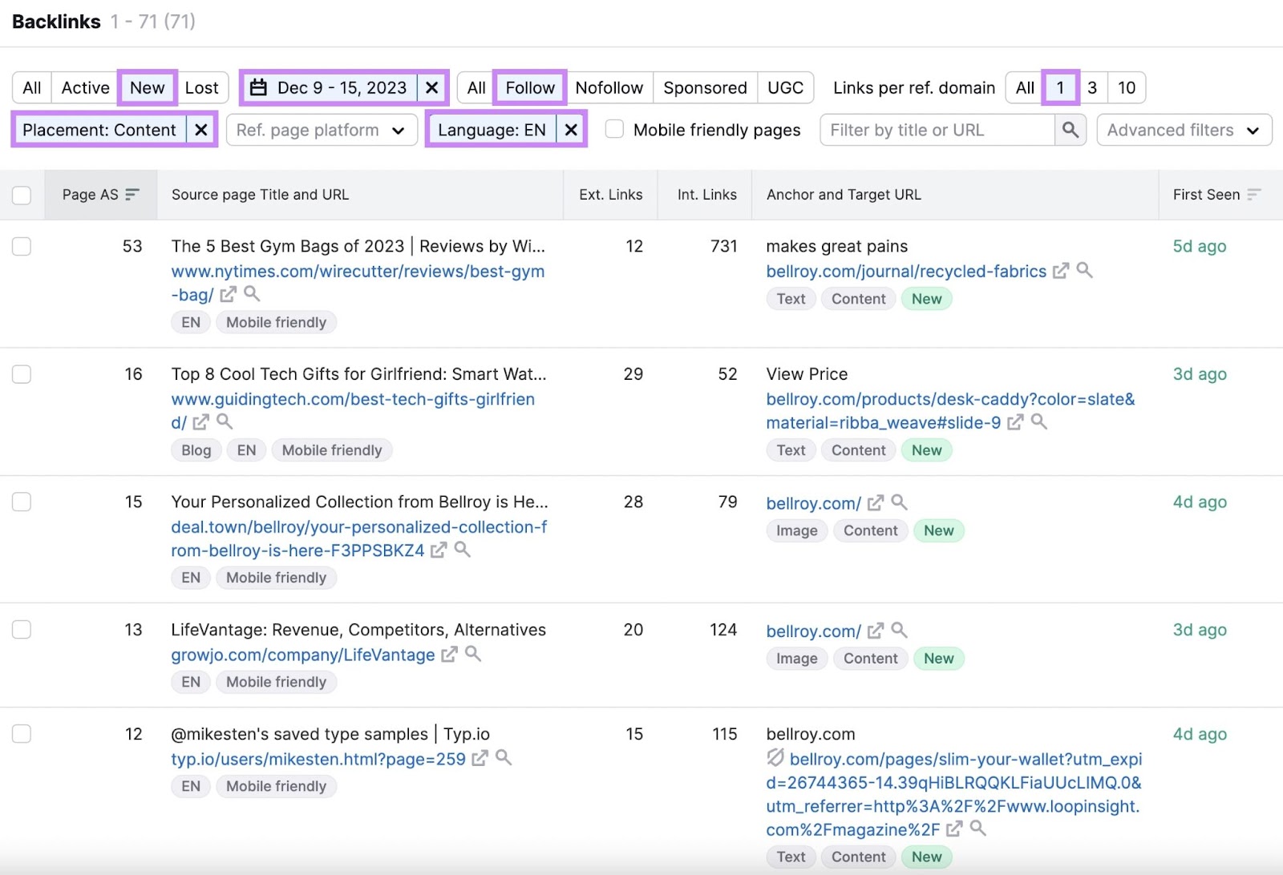Open nytimes wirecutter source URL in new tab icon
The image size is (1283, 875).
tap(229, 295)
